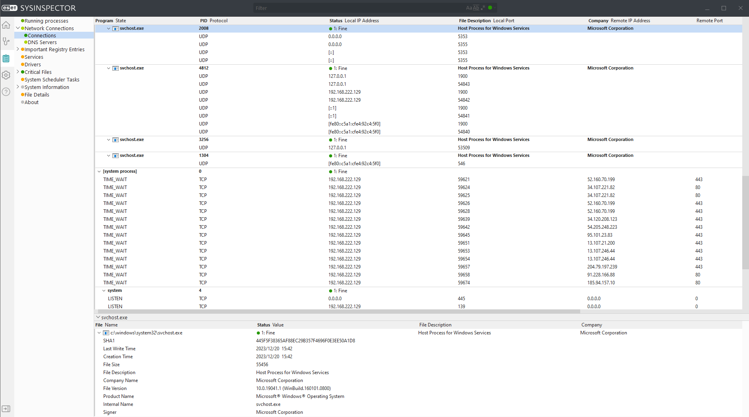The height and width of the screenshot is (417, 749).
Task: Sort by Status column header
Action: (x=336, y=21)
